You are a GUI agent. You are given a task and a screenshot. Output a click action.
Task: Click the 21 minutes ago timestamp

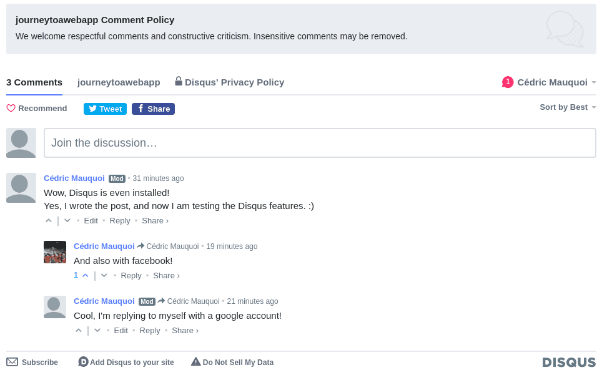point(252,301)
